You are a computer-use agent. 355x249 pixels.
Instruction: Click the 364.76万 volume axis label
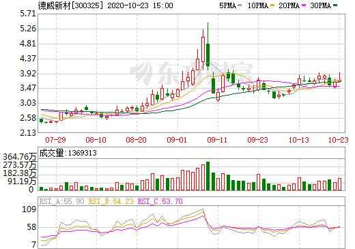(20, 157)
